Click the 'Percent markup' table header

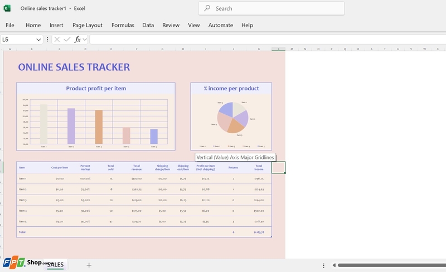click(x=85, y=168)
